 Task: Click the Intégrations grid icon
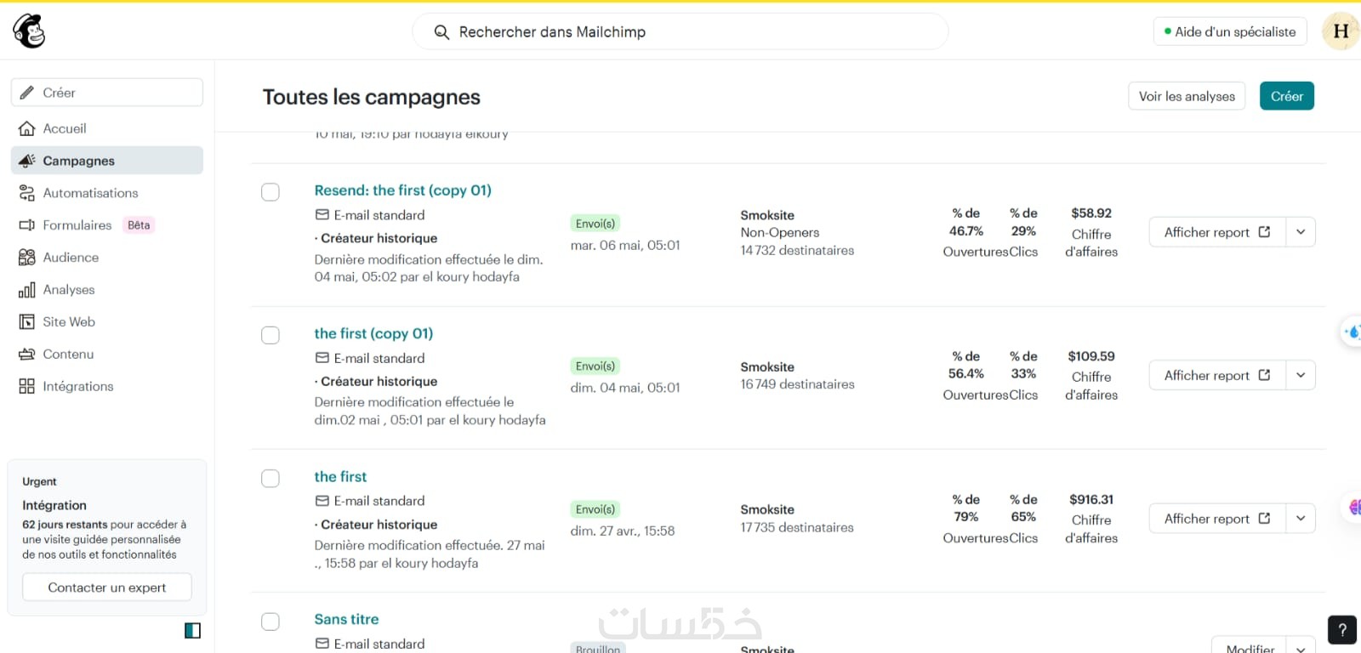pos(27,387)
